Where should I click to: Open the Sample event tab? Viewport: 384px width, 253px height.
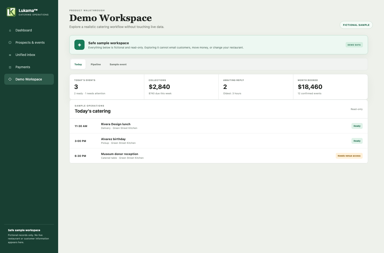coord(118,64)
